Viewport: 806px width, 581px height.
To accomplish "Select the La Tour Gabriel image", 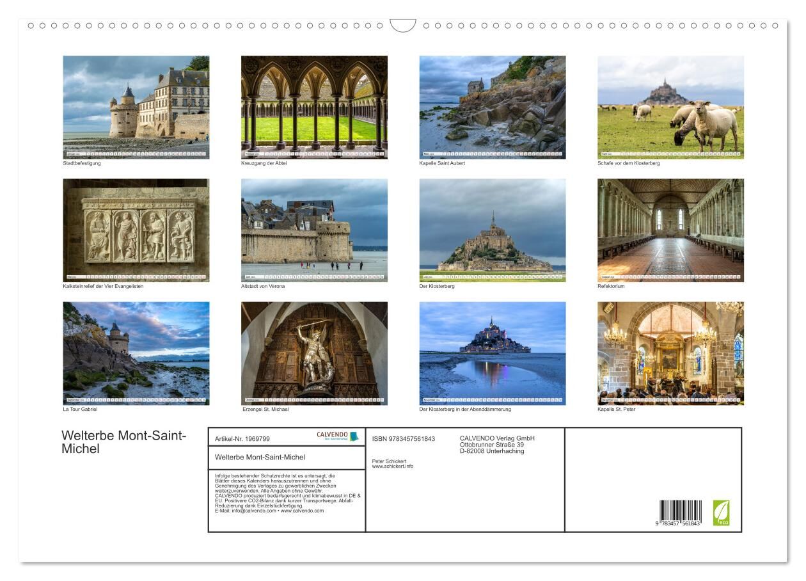I will pyautogui.click(x=136, y=353).
